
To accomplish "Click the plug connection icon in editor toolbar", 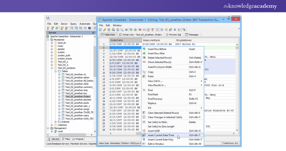I will pos(105,30).
